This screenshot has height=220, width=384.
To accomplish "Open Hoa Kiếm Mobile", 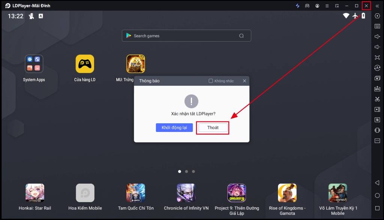I will click(85, 193).
